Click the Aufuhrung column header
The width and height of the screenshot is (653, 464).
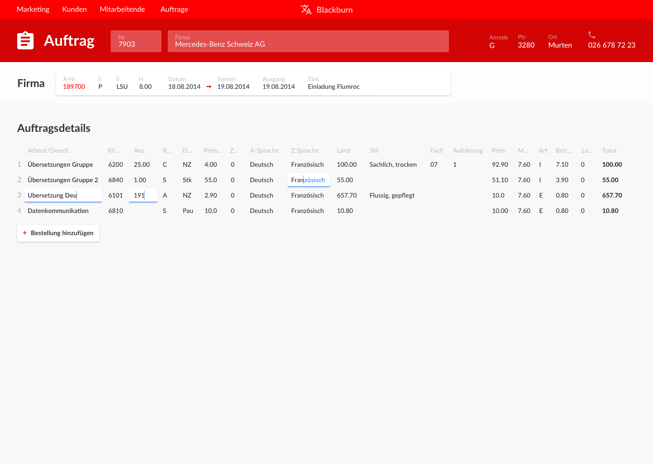468,150
